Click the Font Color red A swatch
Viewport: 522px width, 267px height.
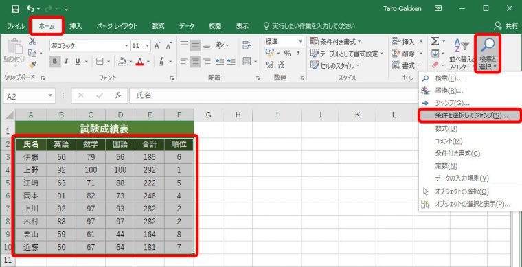pyautogui.click(x=140, y=61)
